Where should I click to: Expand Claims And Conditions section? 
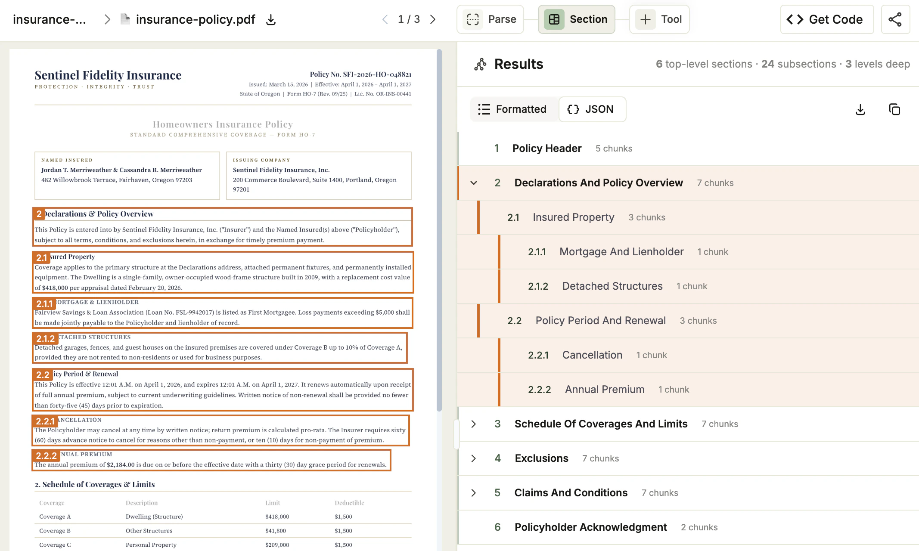point(474,493)
